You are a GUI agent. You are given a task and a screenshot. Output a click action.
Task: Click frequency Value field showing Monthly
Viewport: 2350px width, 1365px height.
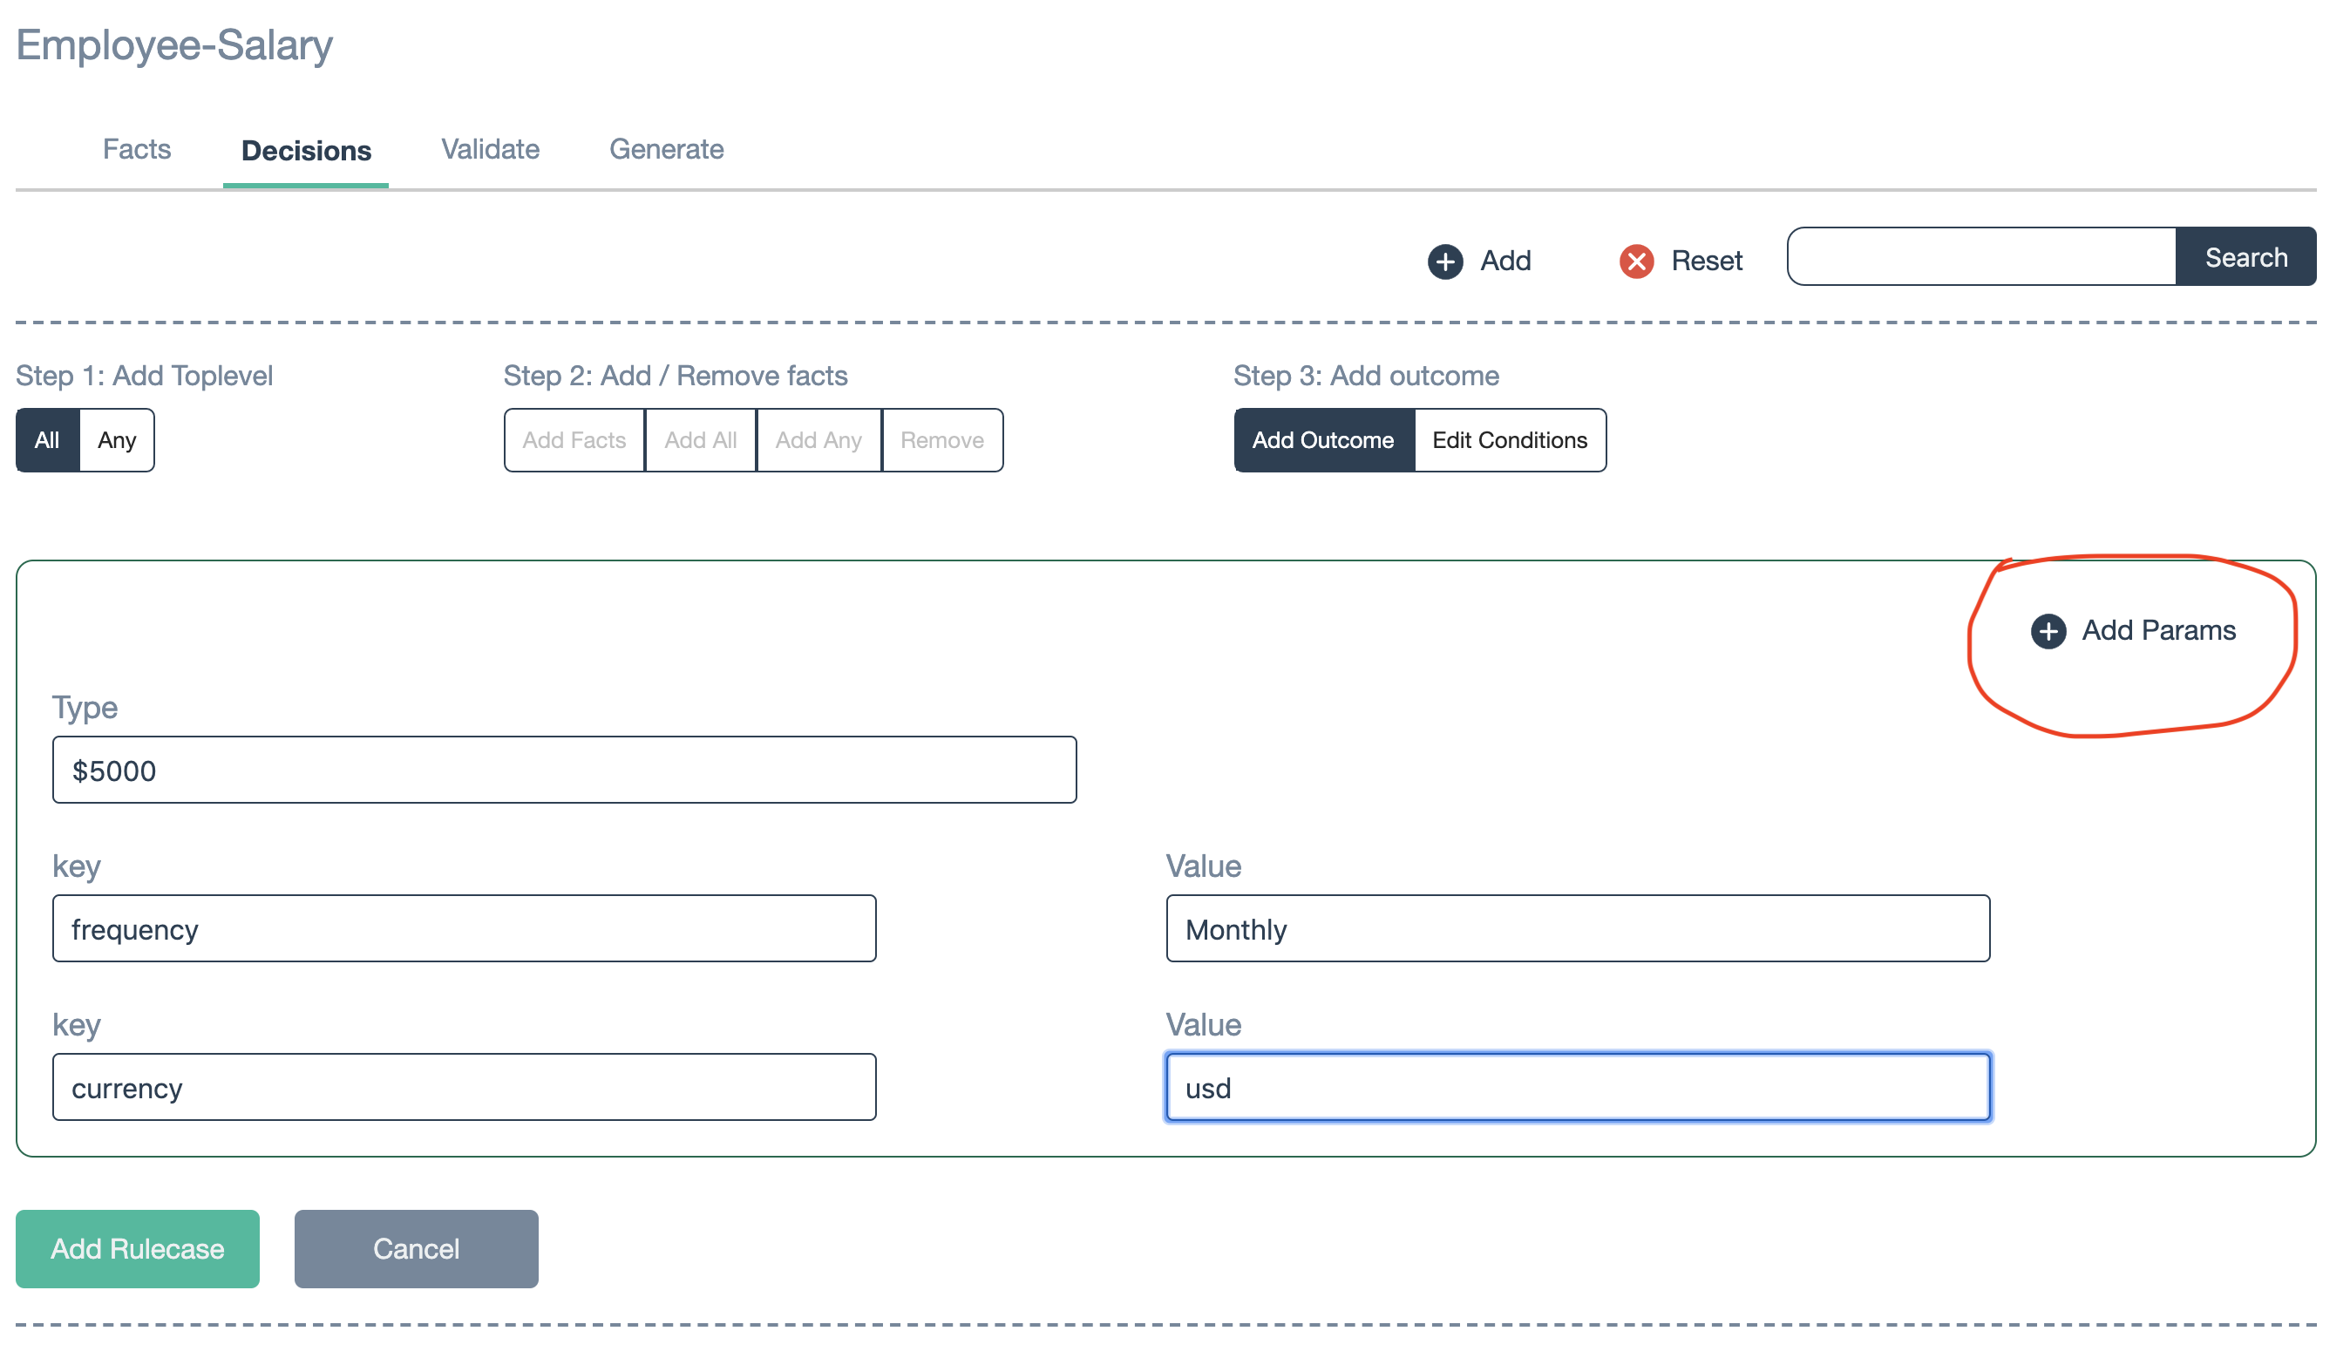point(1575,928)
